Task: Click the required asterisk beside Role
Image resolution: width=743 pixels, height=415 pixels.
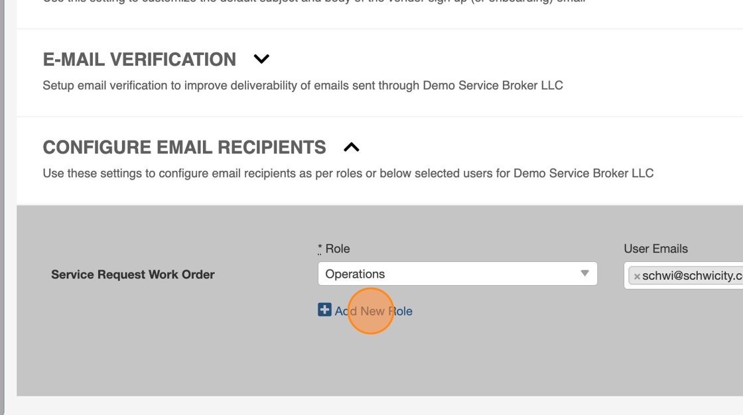Action: click(320, 249)
